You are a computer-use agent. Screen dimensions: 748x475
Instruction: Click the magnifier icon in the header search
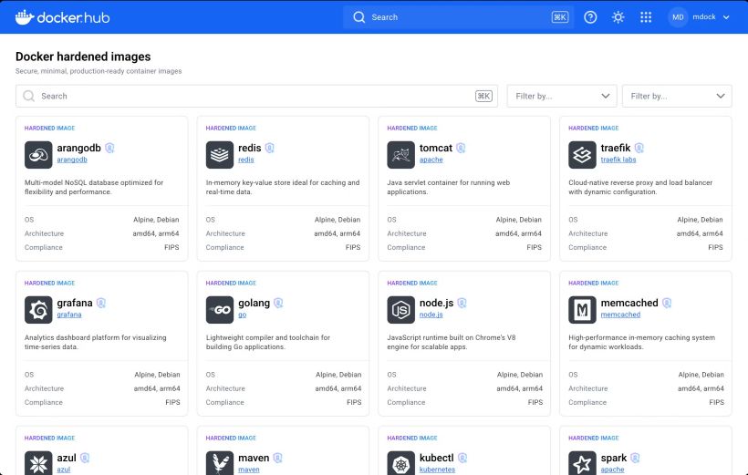pos(358,17)
